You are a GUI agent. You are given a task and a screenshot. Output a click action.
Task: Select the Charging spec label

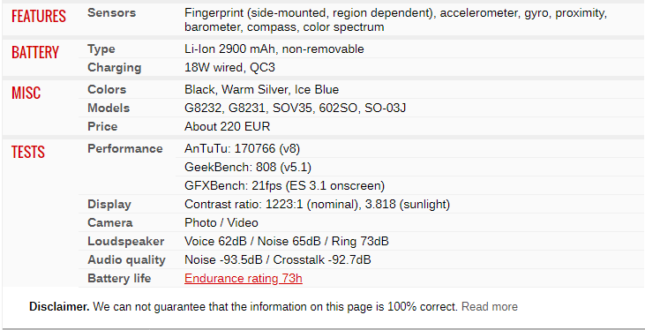tap(114, 67)
